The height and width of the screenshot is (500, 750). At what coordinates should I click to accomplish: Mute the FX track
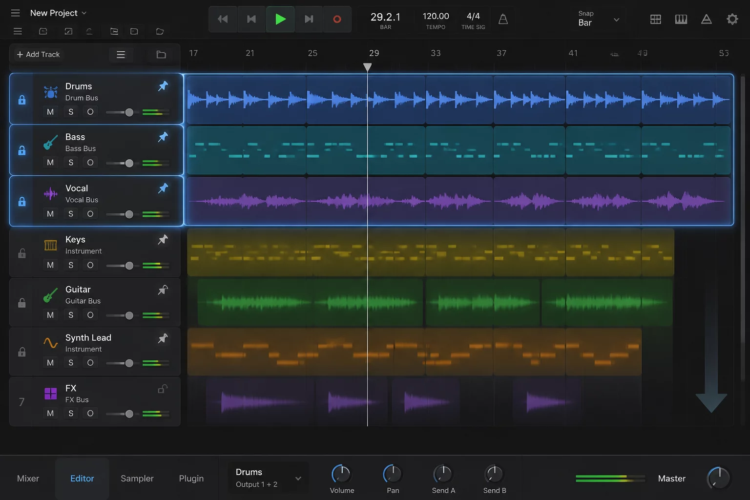point(50,413)
